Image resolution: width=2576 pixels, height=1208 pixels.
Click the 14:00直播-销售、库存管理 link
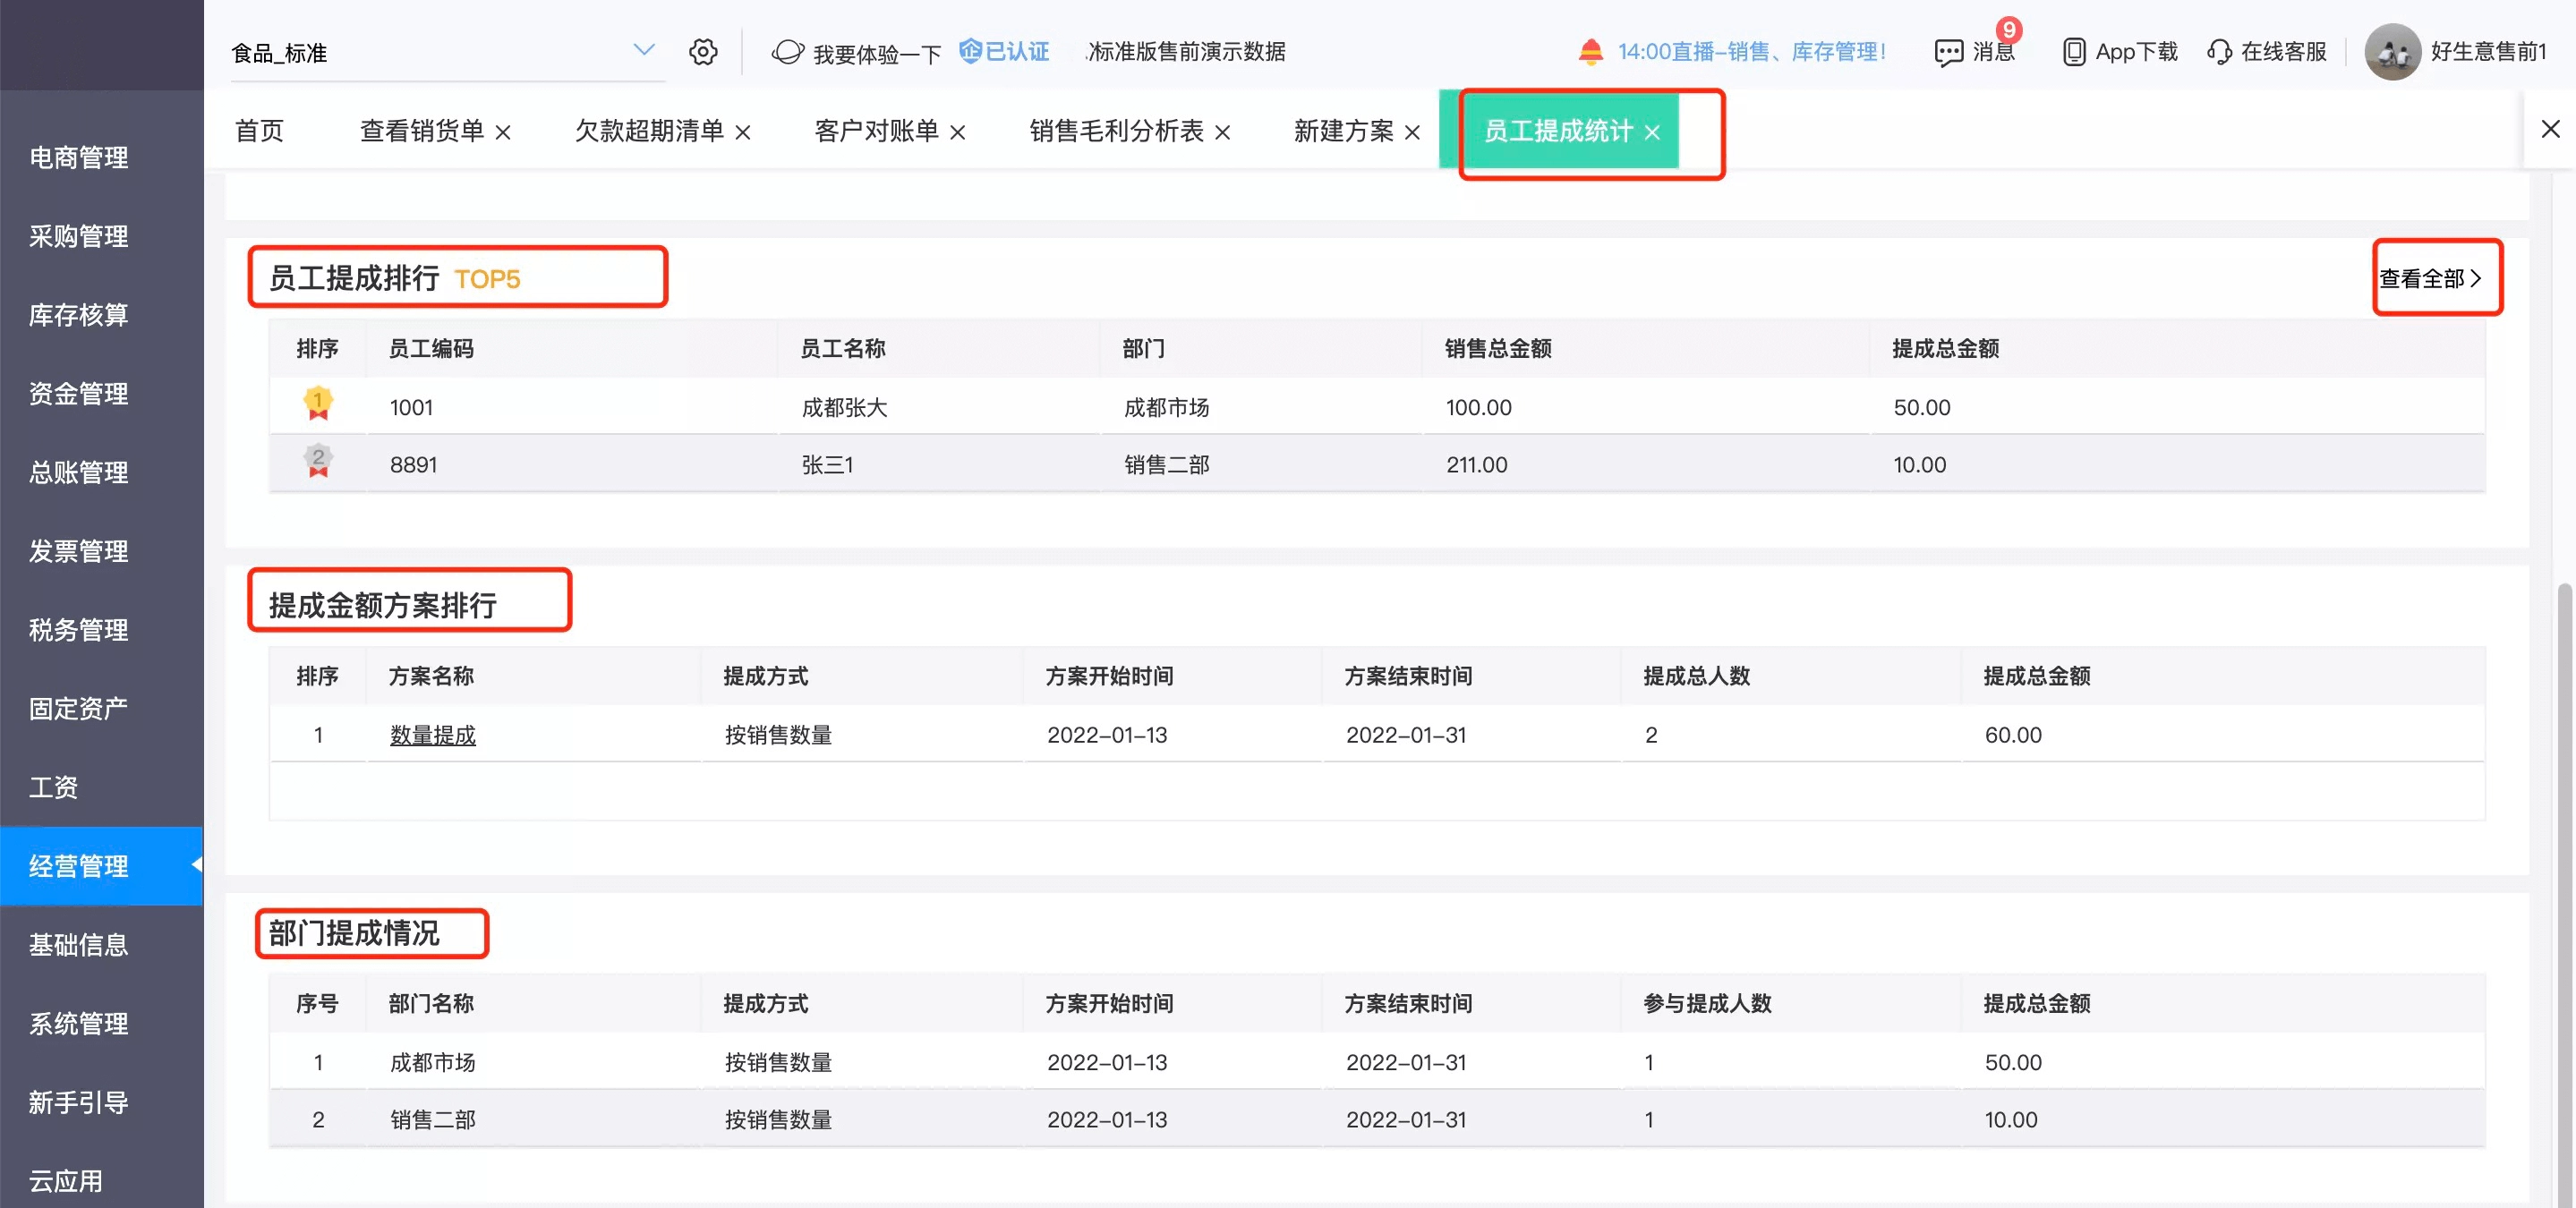pyautogui.click(x=1752, y=52)
